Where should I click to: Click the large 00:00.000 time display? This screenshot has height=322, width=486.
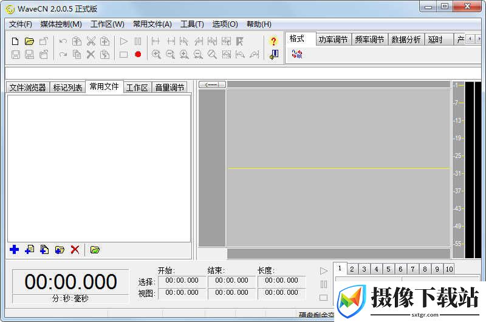coord(70,282)
